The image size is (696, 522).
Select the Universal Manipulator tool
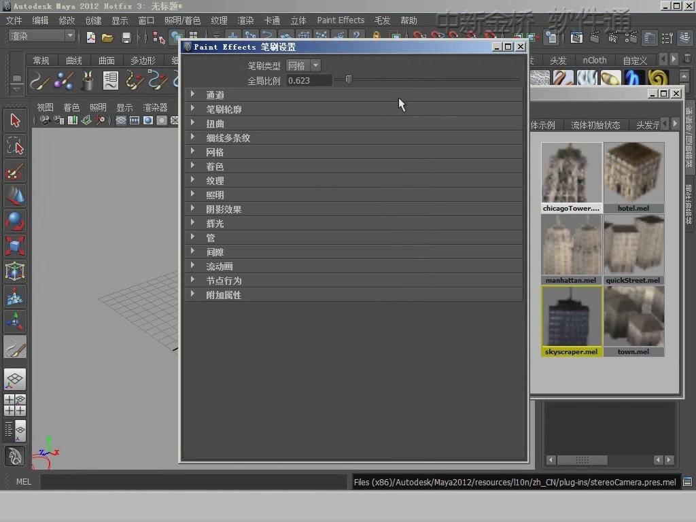tap(15, 271)
